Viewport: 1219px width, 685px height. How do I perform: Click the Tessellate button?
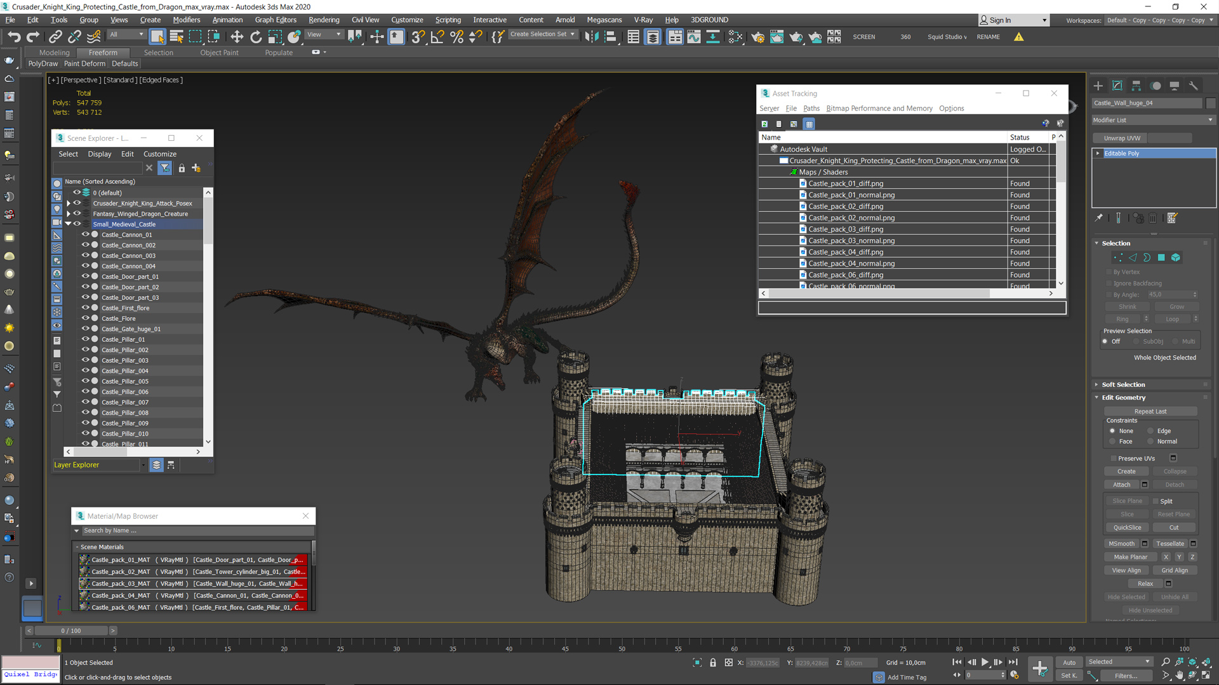(x=1169, y=544)
